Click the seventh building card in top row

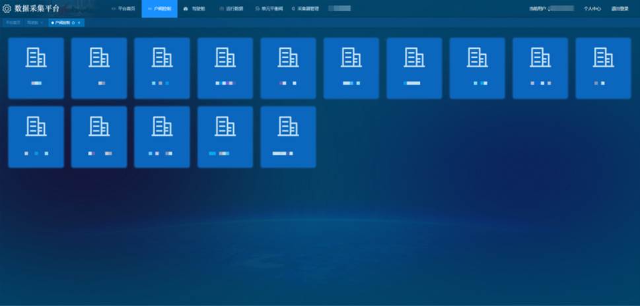(x=414, y=68)
